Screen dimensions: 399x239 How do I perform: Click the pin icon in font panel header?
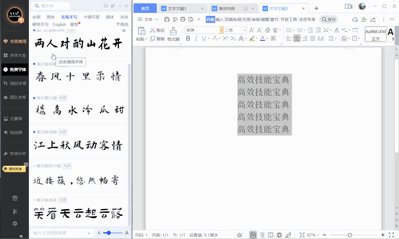tap(112, 6)
